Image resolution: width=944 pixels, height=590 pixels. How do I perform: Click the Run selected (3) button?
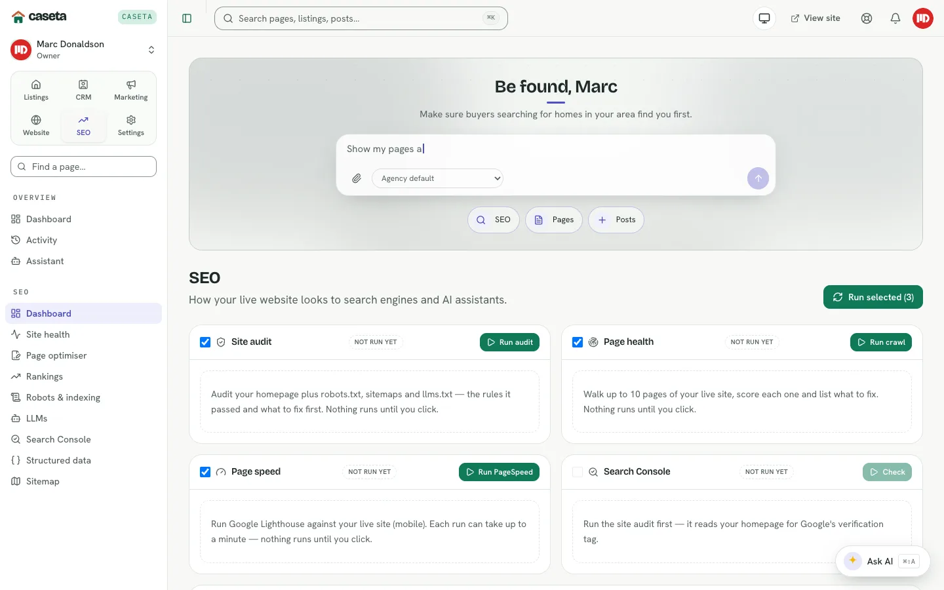pyautogui.click(x=873, y=297)
